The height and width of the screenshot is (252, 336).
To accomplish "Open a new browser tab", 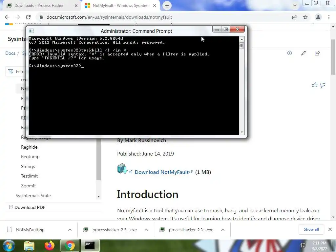I will pyautogui.click(x=167, y=6).
